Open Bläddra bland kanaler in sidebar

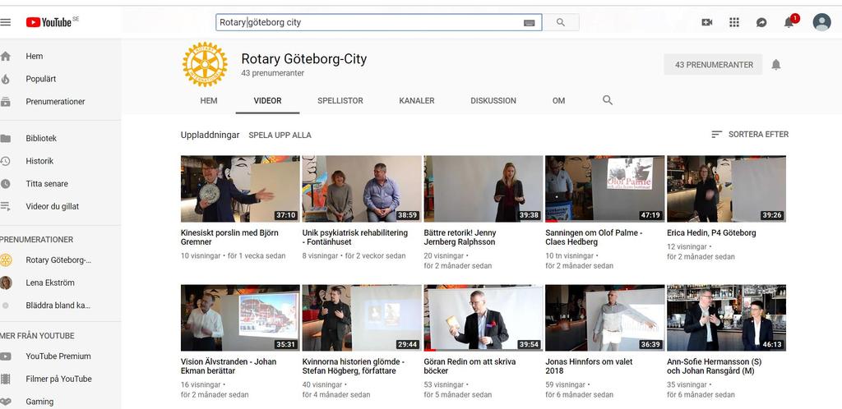point(58,306)
